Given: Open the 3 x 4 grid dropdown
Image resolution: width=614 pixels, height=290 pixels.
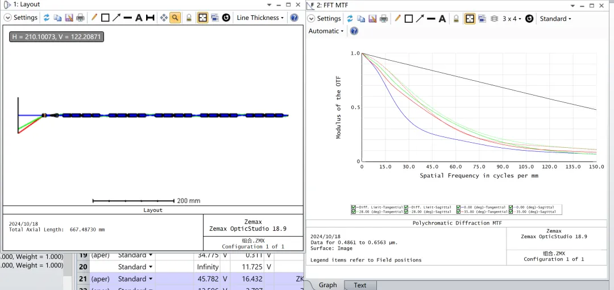Looking at the screenshot, I should tap(512, 19).
